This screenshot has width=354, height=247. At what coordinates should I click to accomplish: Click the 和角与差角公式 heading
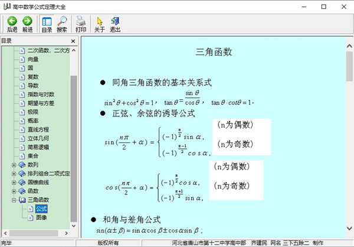[x=132, y=220]
